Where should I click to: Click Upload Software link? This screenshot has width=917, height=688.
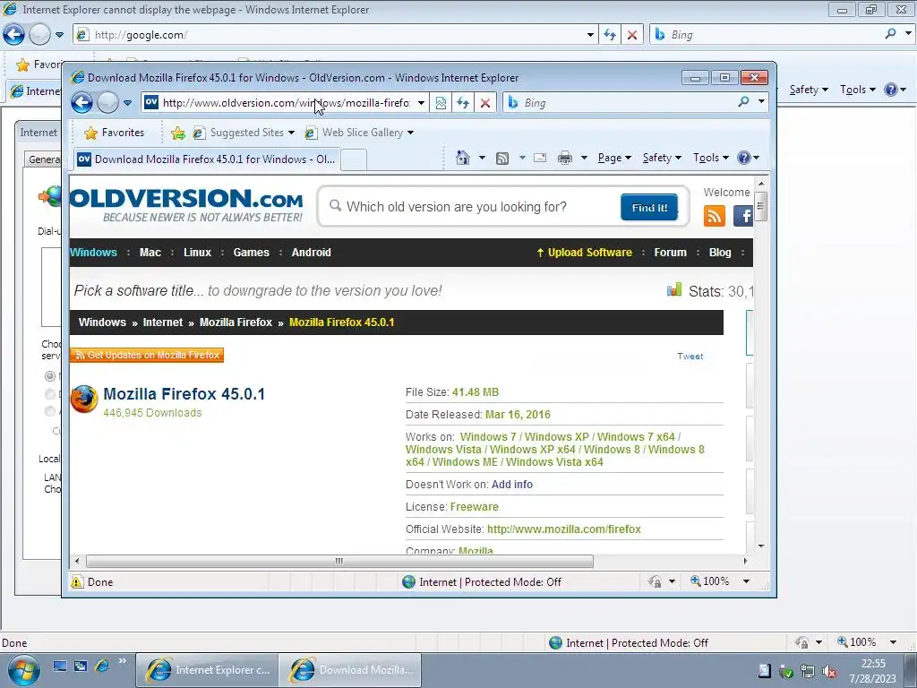(584, 252)
